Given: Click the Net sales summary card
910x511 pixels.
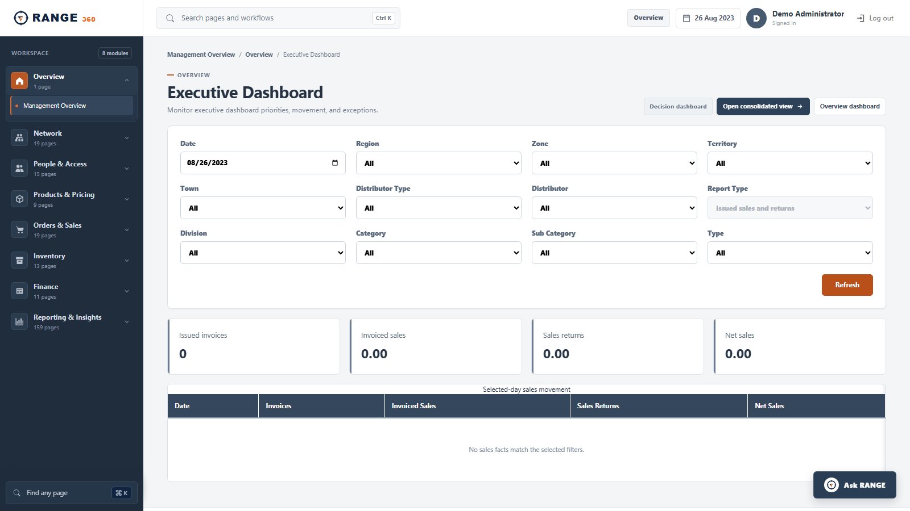Looking at the screenshot, I should [x=800, y=346].
